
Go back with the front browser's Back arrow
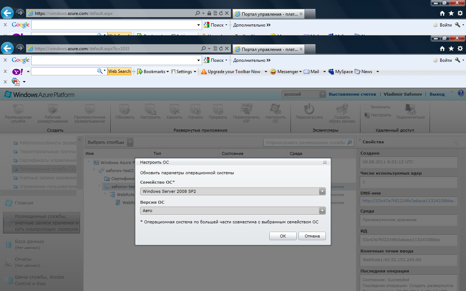[x=8, y=48]
